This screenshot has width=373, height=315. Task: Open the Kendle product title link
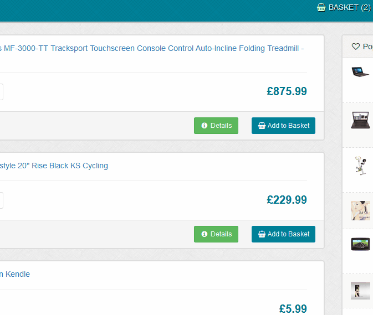point(15,274)
